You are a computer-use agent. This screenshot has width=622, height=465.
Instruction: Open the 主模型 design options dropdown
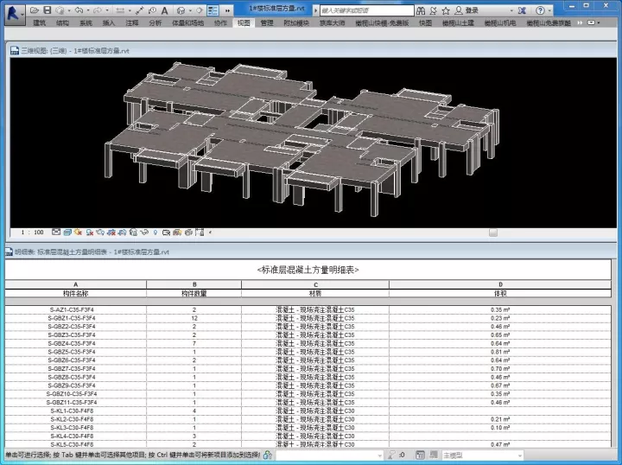point(470,455)
